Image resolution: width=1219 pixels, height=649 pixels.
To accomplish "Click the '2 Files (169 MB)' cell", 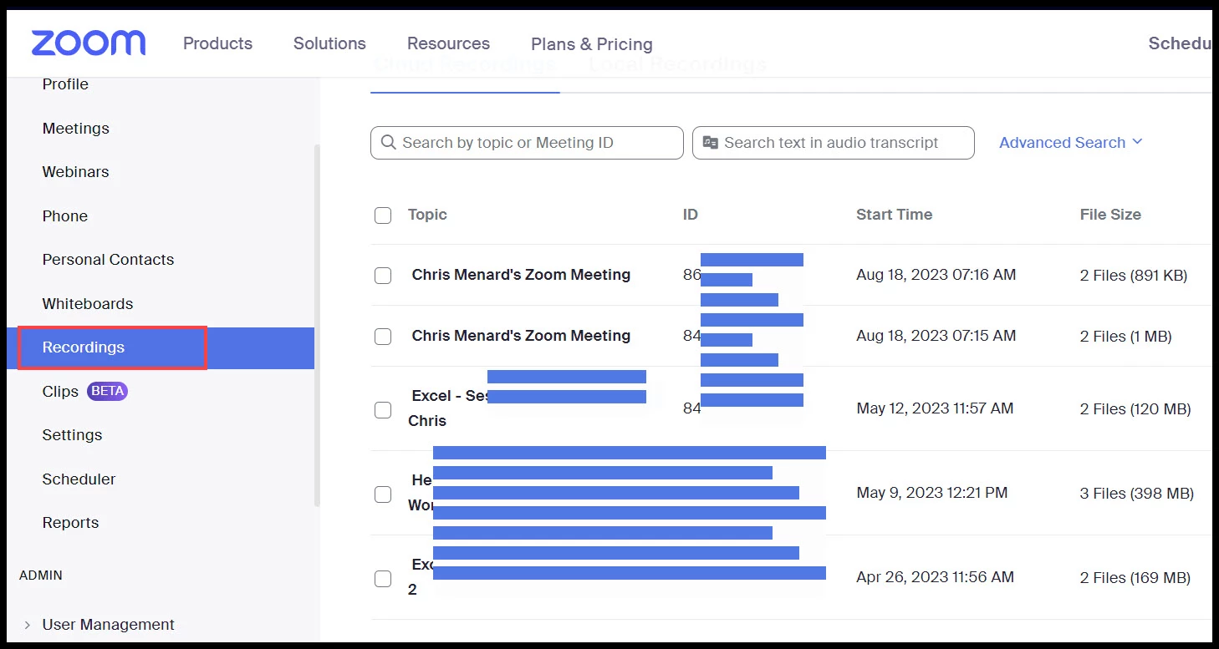I will click(1135, 578).
